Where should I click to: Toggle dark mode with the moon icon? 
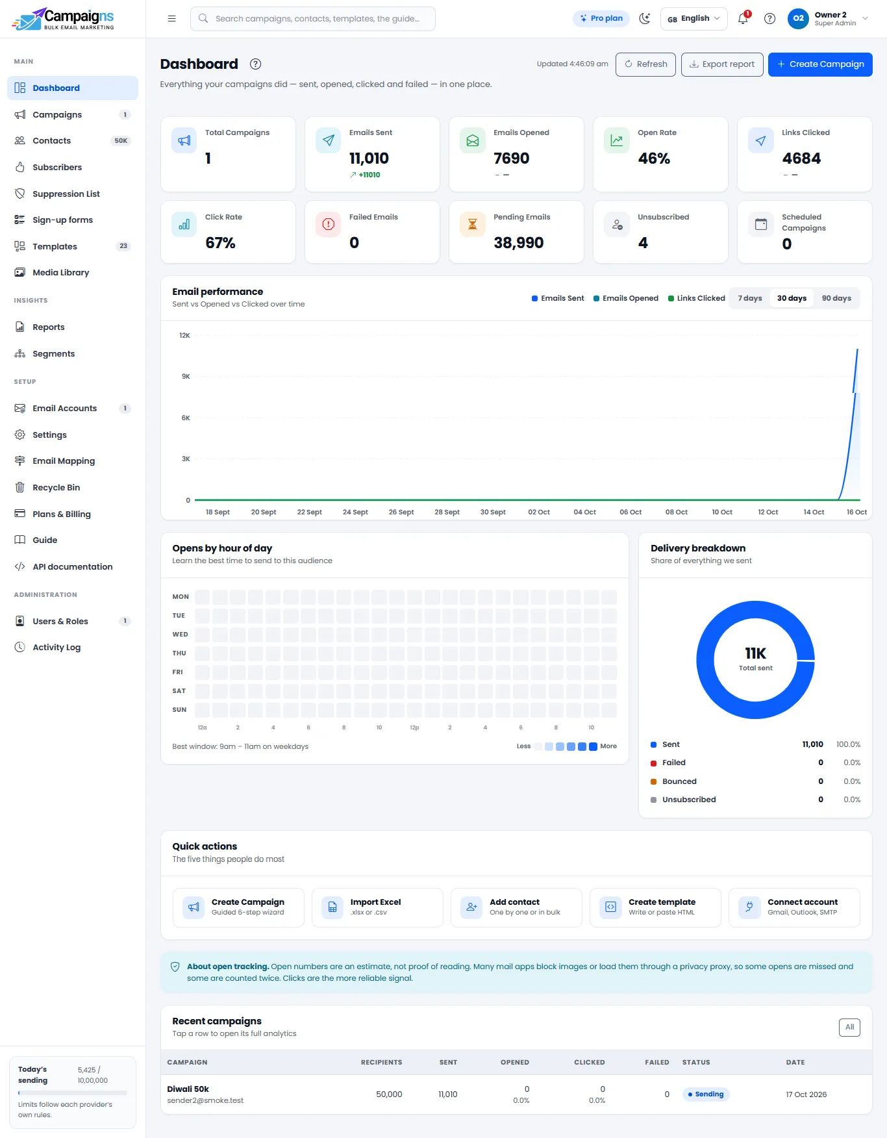pyautogui.click(x=645, y=19)
